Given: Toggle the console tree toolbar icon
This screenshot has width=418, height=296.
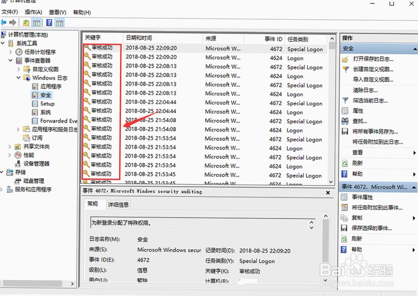Looking at the screenshot, I should click(x=36, y=22).
